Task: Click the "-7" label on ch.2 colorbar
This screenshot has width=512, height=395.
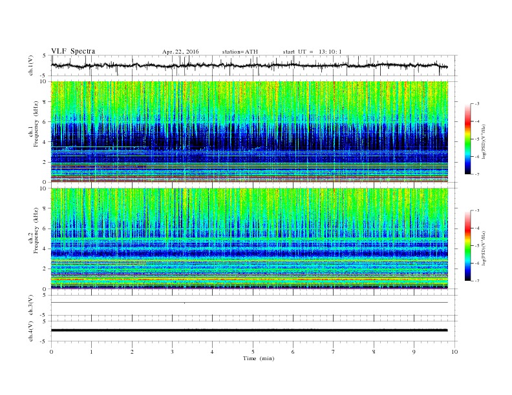Action: click(x=477, y=281)
